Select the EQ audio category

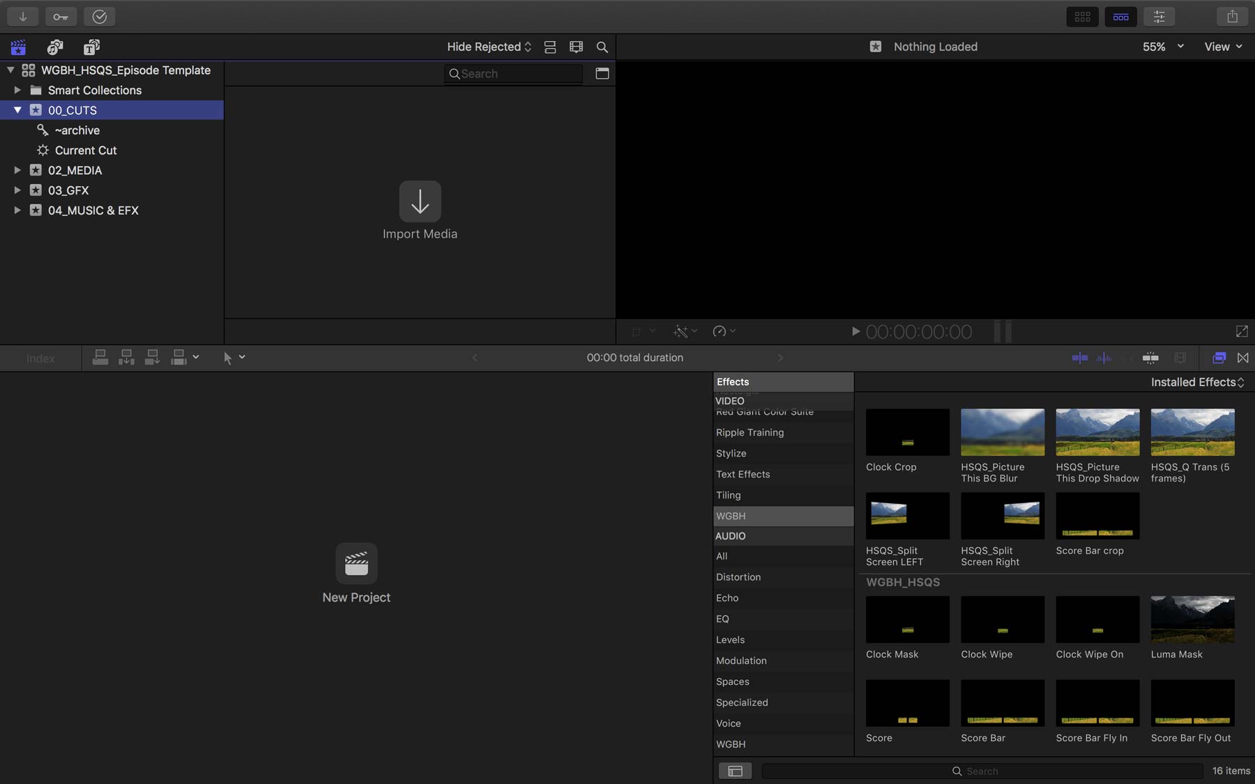783,619
